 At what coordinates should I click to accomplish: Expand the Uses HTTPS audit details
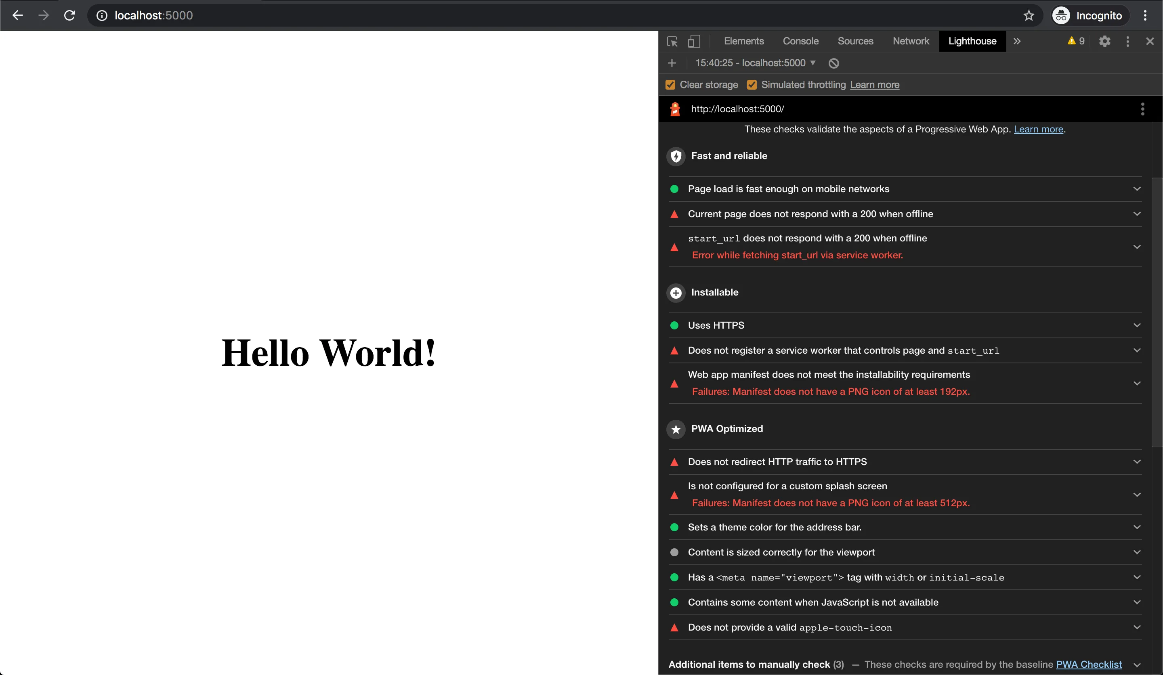pyautogui.click(x=1136, y=325)
